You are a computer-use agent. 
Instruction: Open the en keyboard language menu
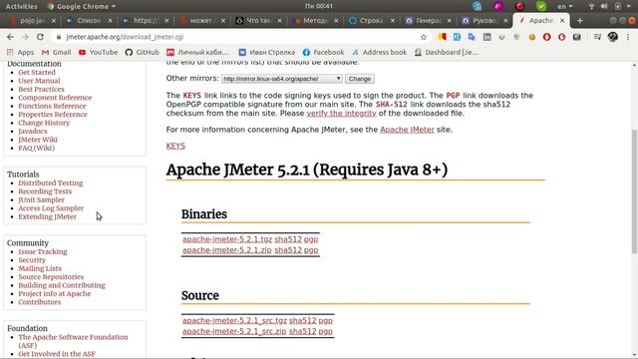565,7
